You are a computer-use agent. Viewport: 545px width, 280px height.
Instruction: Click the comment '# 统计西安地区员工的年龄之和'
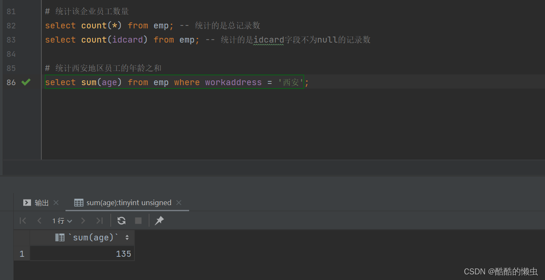point(103,68)
